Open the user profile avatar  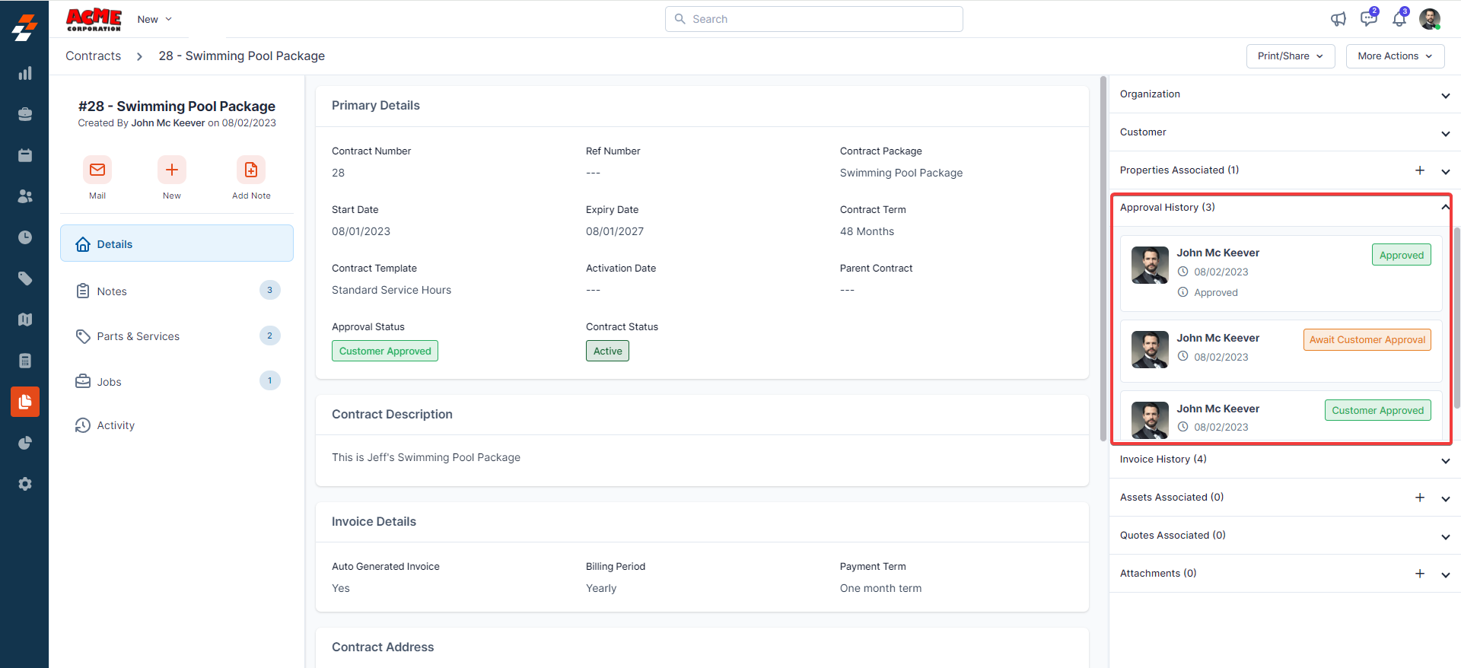click(1430, 19)
